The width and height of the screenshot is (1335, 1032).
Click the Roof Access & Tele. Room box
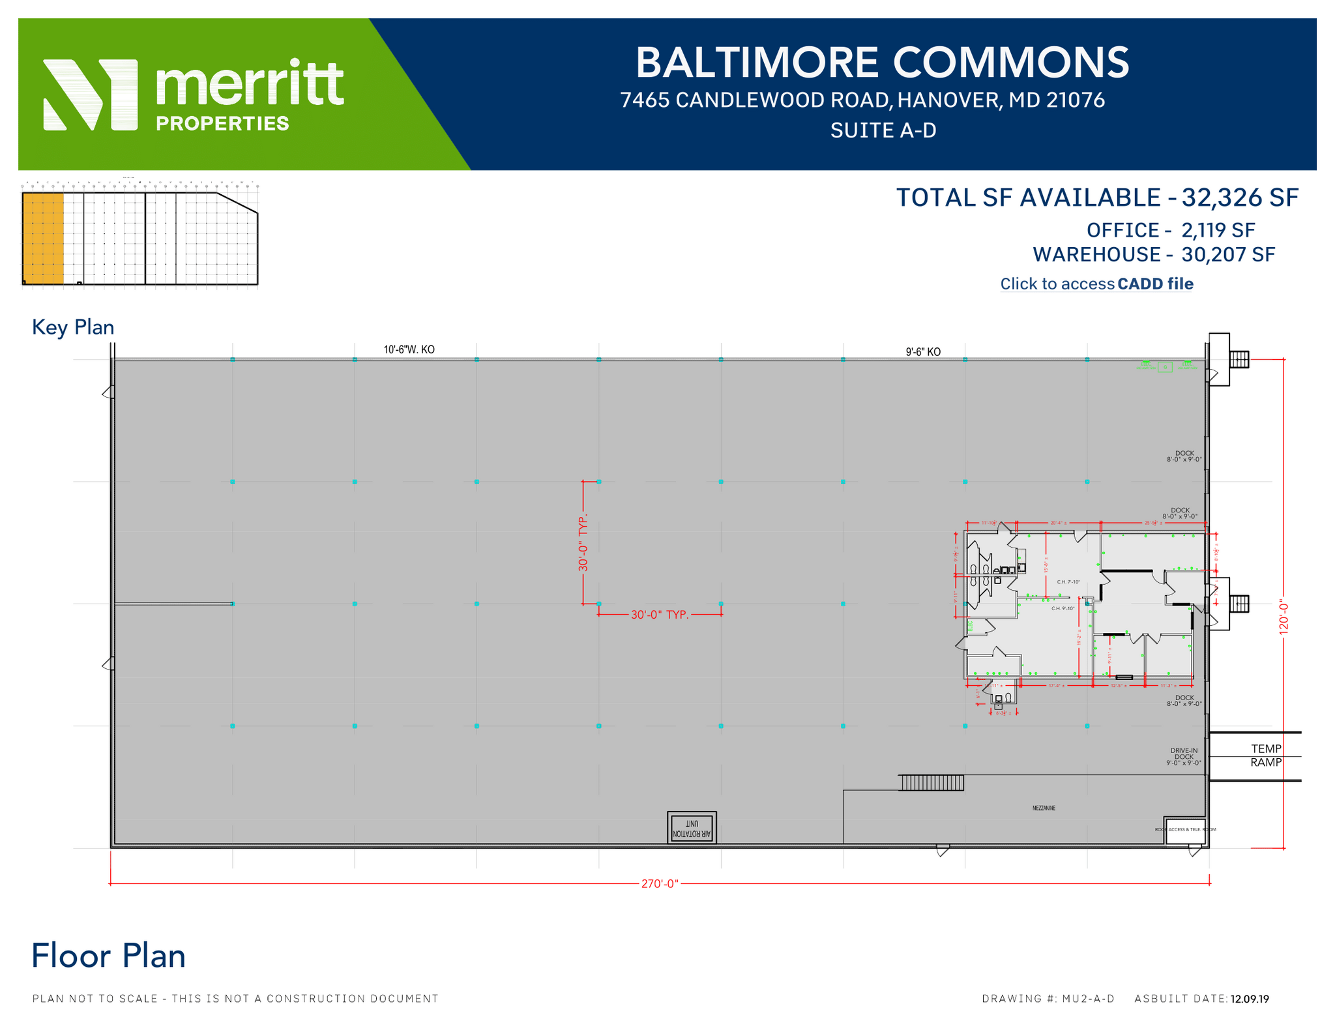[x=1185, y=831]
